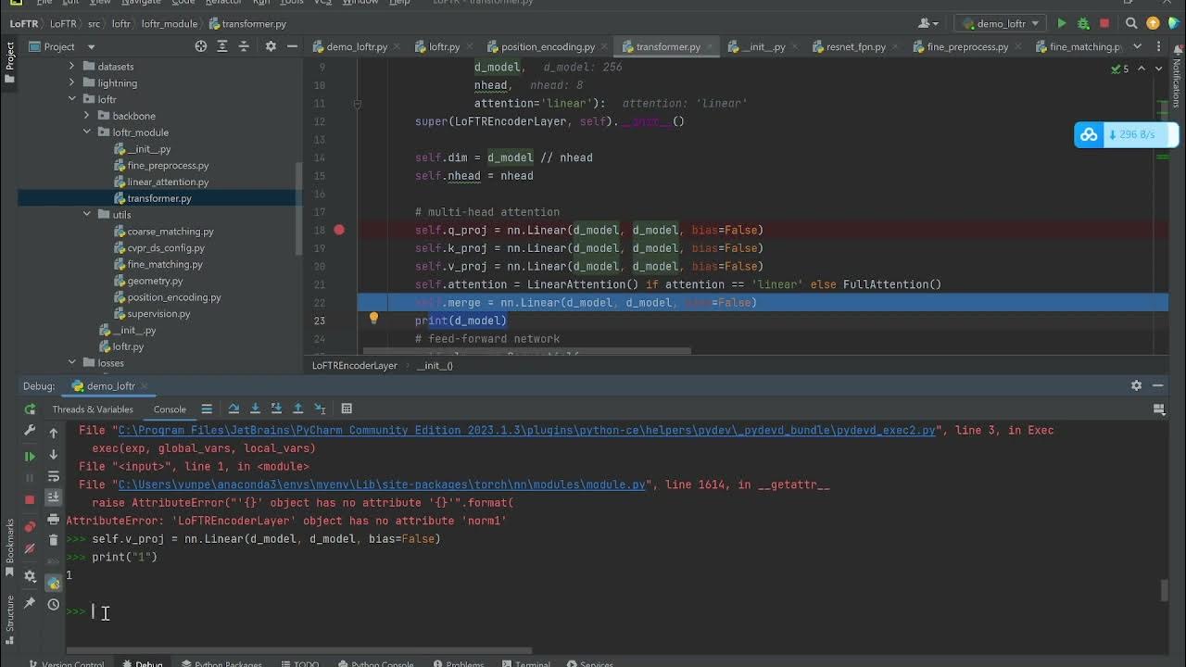Toggle breakpoint on line 18

pyautogui.click(x=339, y=230)
